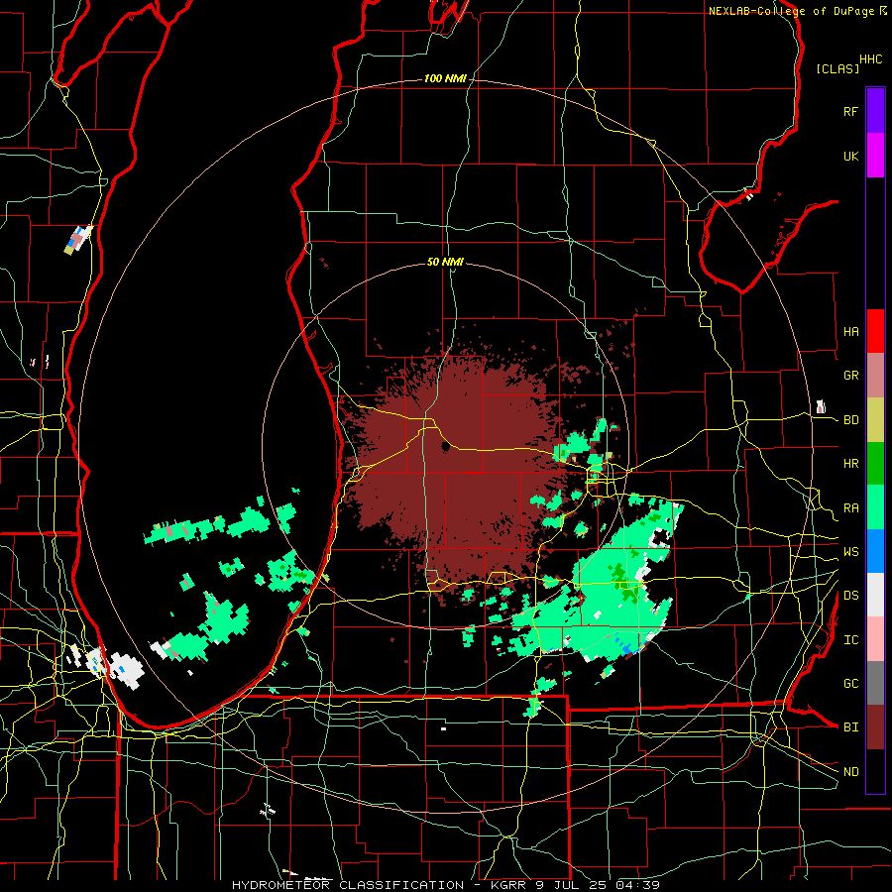Screen dimensions: 892x892
Task: Click the ND black legend swatch
Action: pos(875,771)
